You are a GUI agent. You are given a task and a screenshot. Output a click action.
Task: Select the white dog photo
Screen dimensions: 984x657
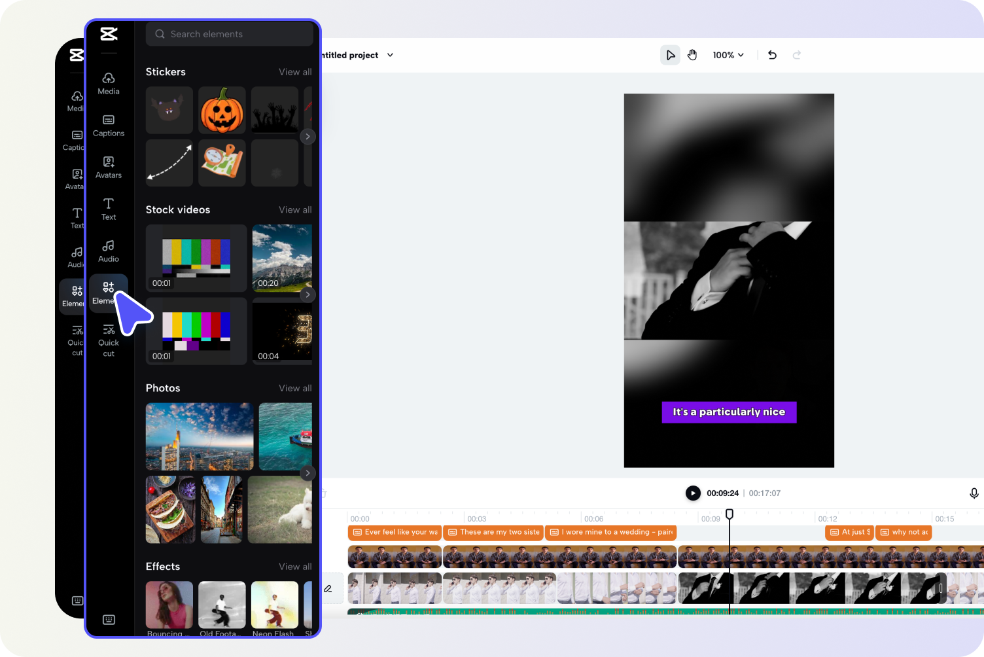pos(280,510)
